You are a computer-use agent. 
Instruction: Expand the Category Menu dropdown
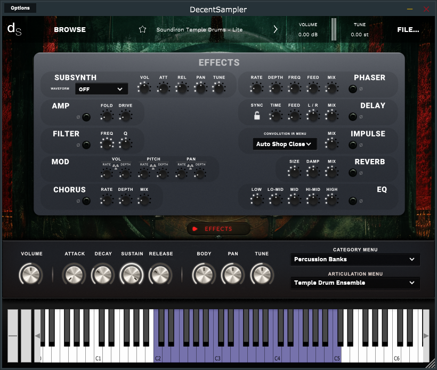point(355,259)
